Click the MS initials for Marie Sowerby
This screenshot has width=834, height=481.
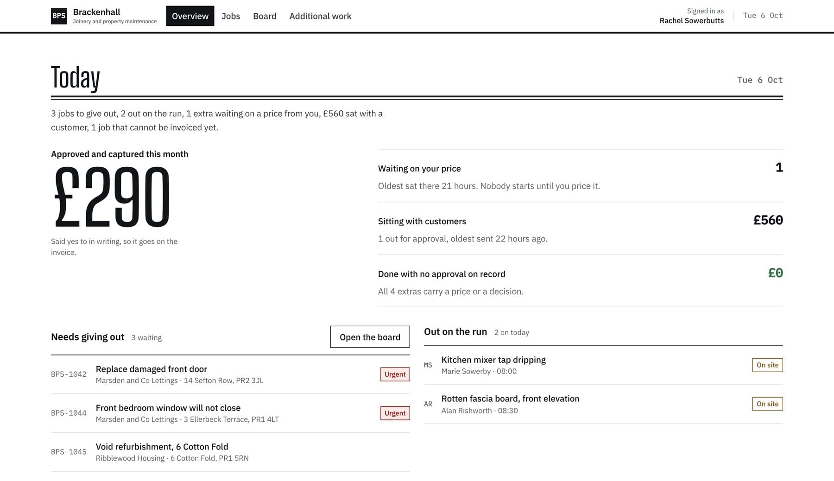[428, 365]
